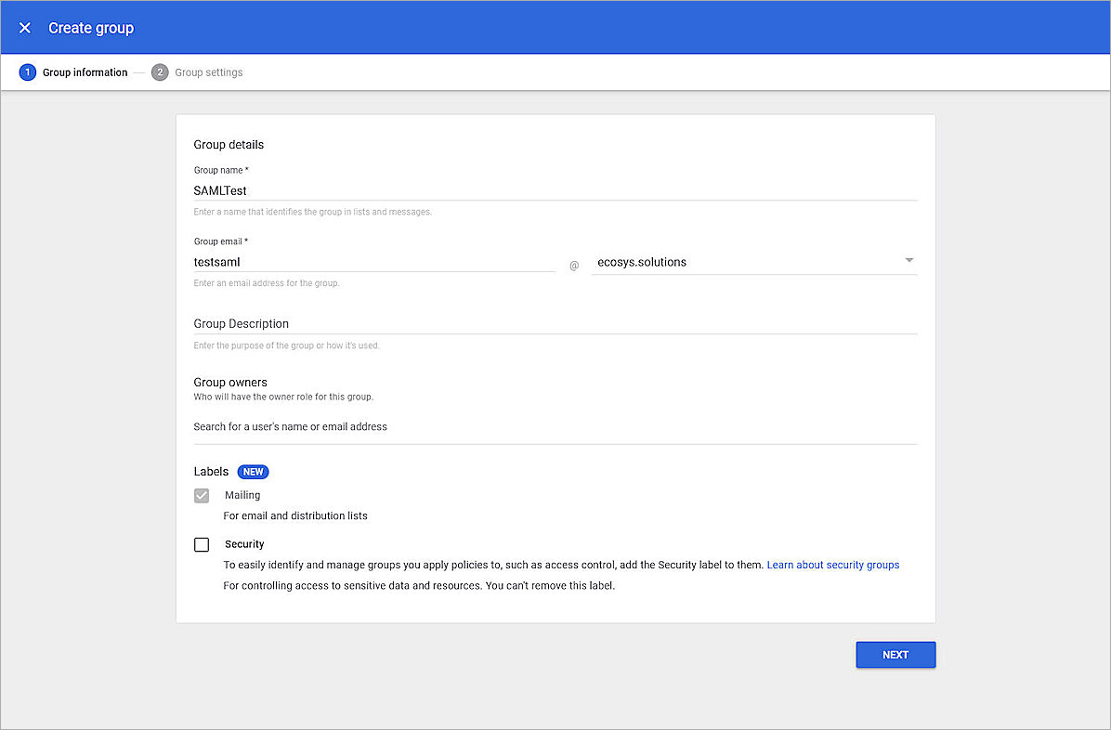The image size is (1111, 730).
Task: Click the X icon in the blue header
Action: (x=24, y=28)
